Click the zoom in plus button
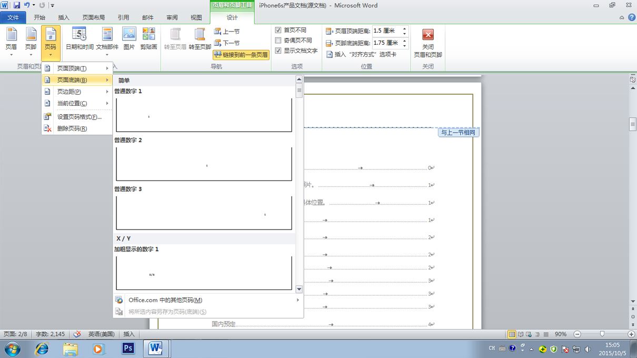Viewport: 637px width, 358px height. [x=631, y=334]
